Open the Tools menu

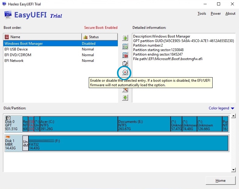coord(202,14)
